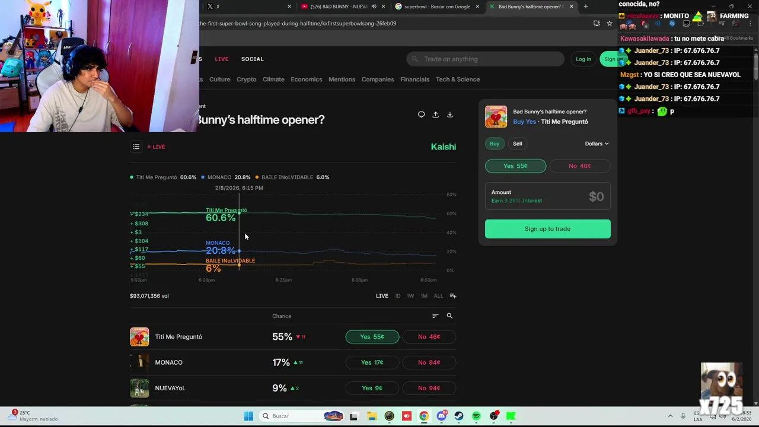Open Spotify from the taskbar

(476, 416)
